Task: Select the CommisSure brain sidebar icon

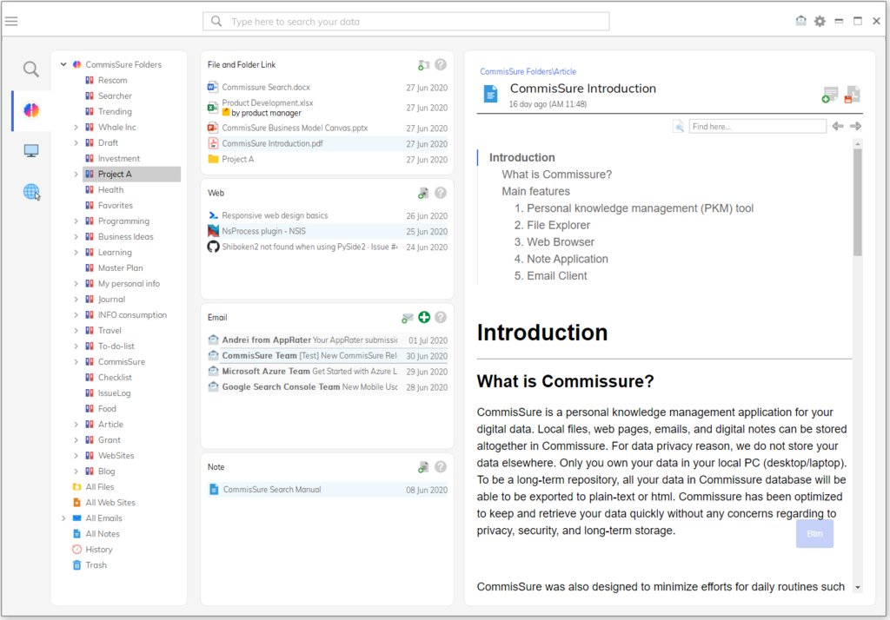Action: coord(31,110)
